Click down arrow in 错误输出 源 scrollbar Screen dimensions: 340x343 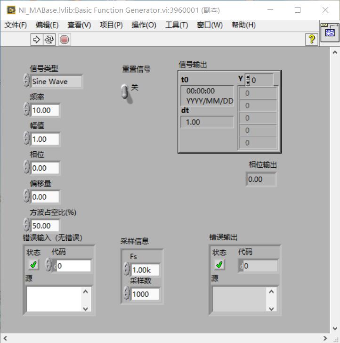271,309
